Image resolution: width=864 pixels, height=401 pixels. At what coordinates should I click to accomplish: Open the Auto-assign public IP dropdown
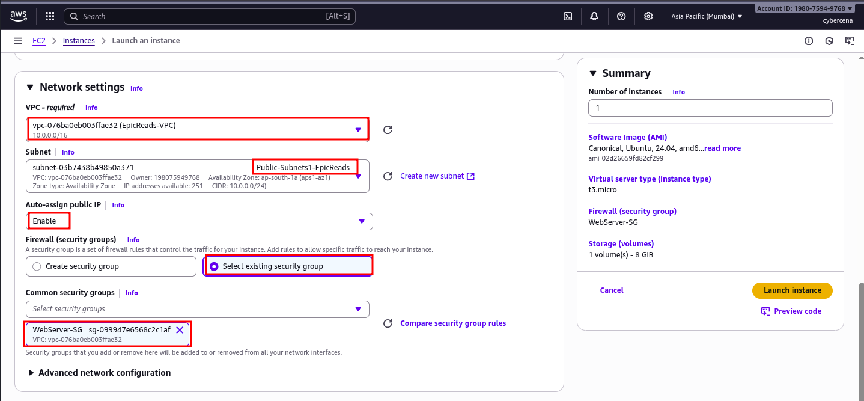point(199,221)
